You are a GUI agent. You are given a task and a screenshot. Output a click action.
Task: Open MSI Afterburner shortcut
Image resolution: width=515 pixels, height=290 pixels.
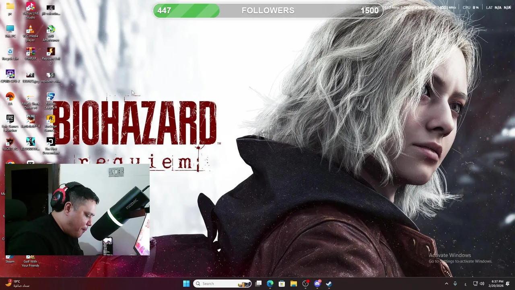click(x=51, y=33)
